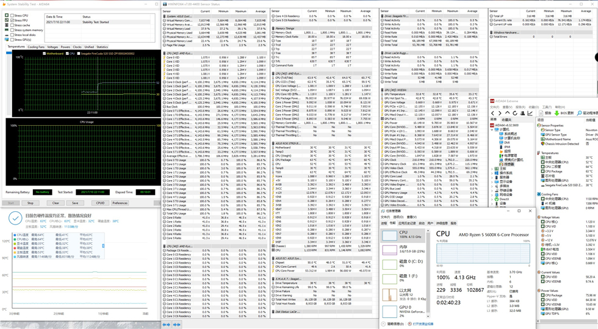This screenshot has width=598, height=329.
Task: Expand the 服务器 tree node
Action: pyautogui.click(x=492, y=178)
